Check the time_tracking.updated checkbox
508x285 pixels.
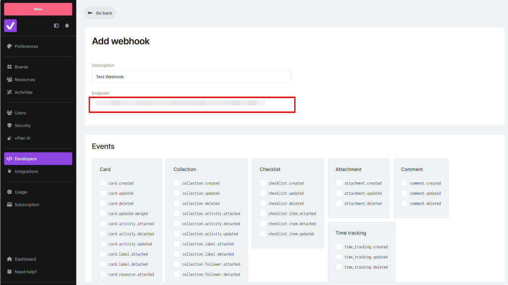tap(339, 257)
